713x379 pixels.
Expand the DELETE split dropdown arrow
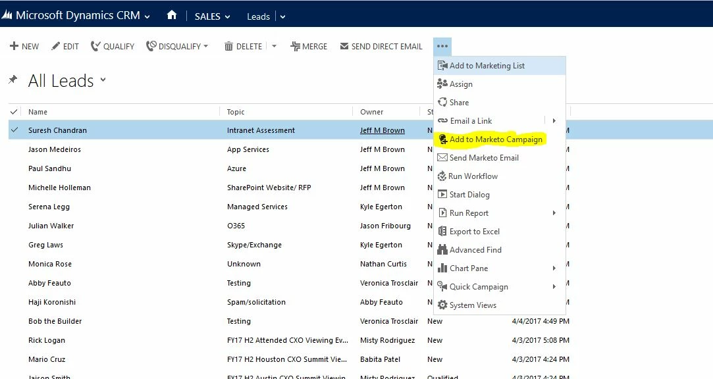click(274, 46)
